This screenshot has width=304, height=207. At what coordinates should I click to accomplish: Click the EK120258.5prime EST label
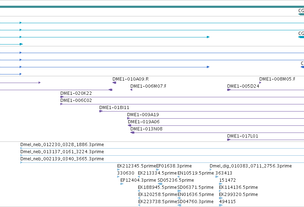158,195
